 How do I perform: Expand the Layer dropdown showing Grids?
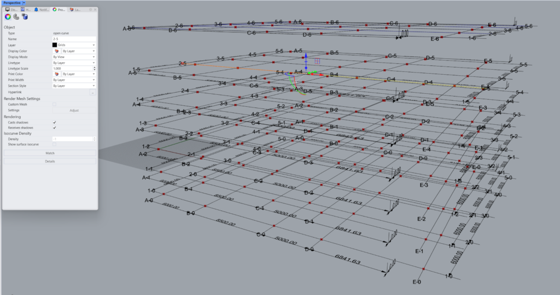click(94, 45)
